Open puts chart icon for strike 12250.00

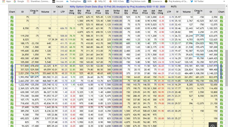tap(221, 85)
